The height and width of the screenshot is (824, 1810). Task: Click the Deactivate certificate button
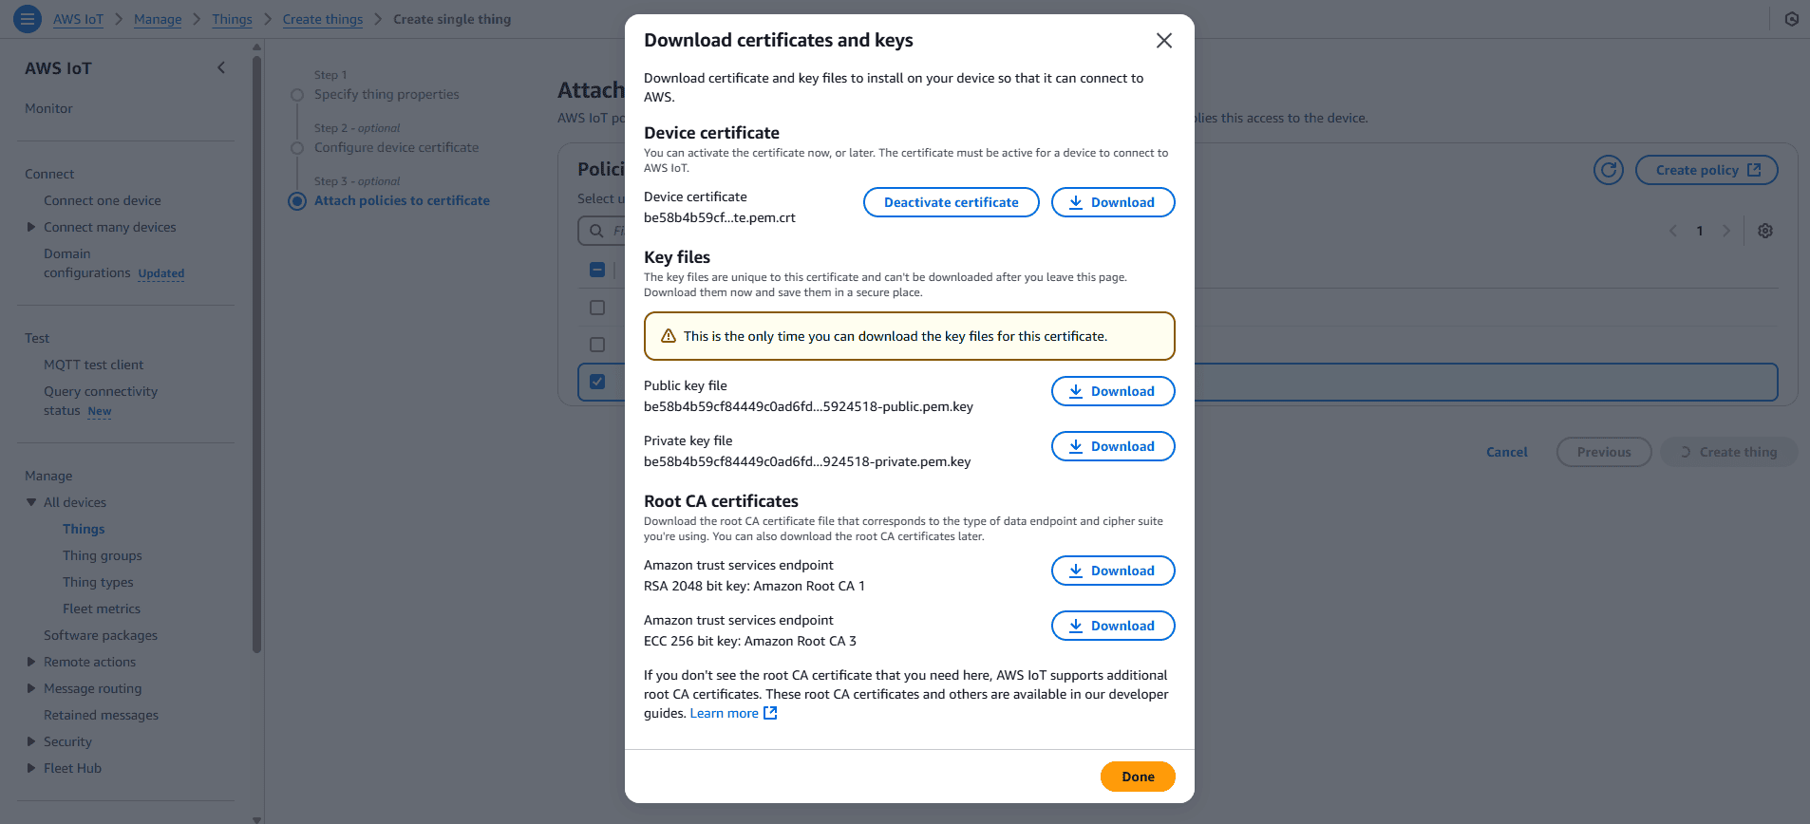[x=951, y=202]
